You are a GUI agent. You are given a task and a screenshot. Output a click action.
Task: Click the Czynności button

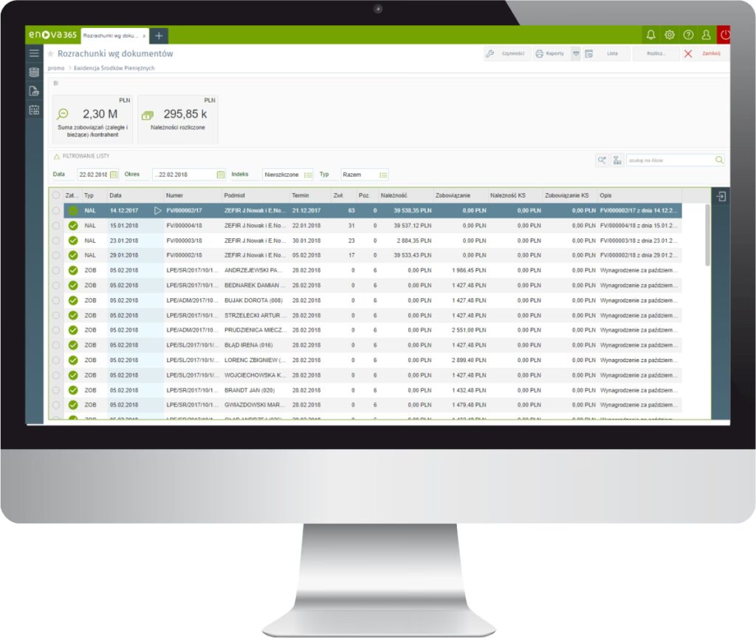506,54
